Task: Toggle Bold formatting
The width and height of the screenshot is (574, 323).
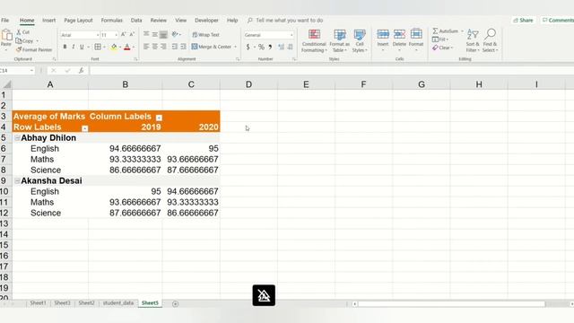Action: (x=65, y=47)
